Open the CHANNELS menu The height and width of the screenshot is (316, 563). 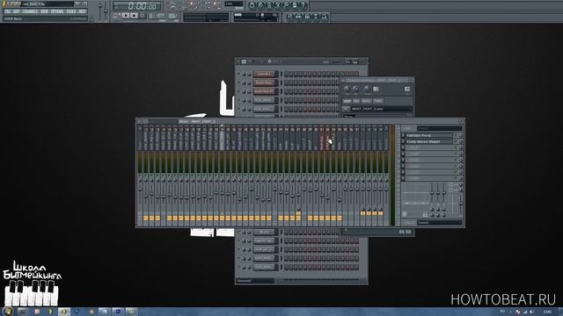pyautogui.click(x=30, y=11)
